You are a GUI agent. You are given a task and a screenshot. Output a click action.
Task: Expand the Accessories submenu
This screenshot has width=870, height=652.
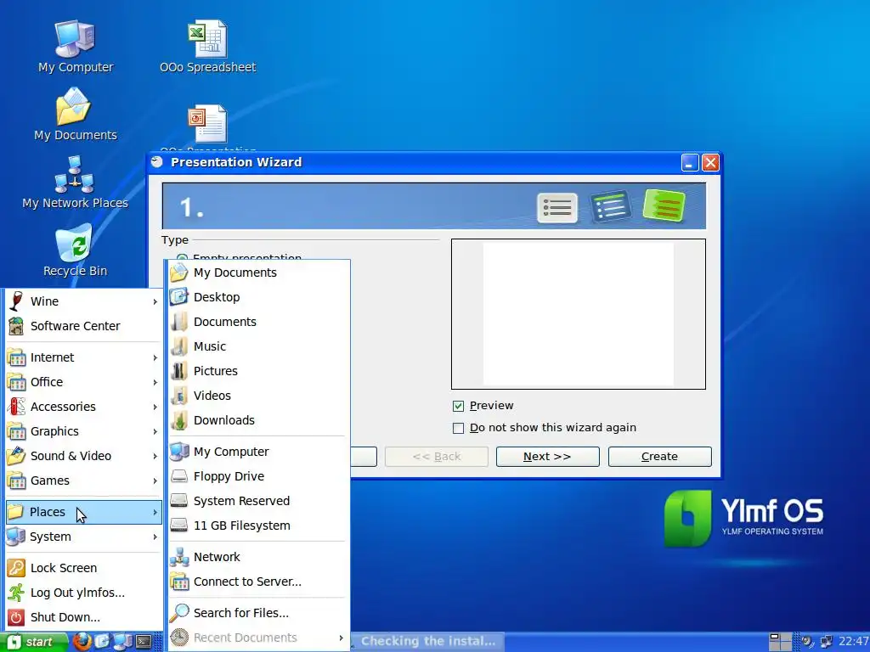[83, 407]
